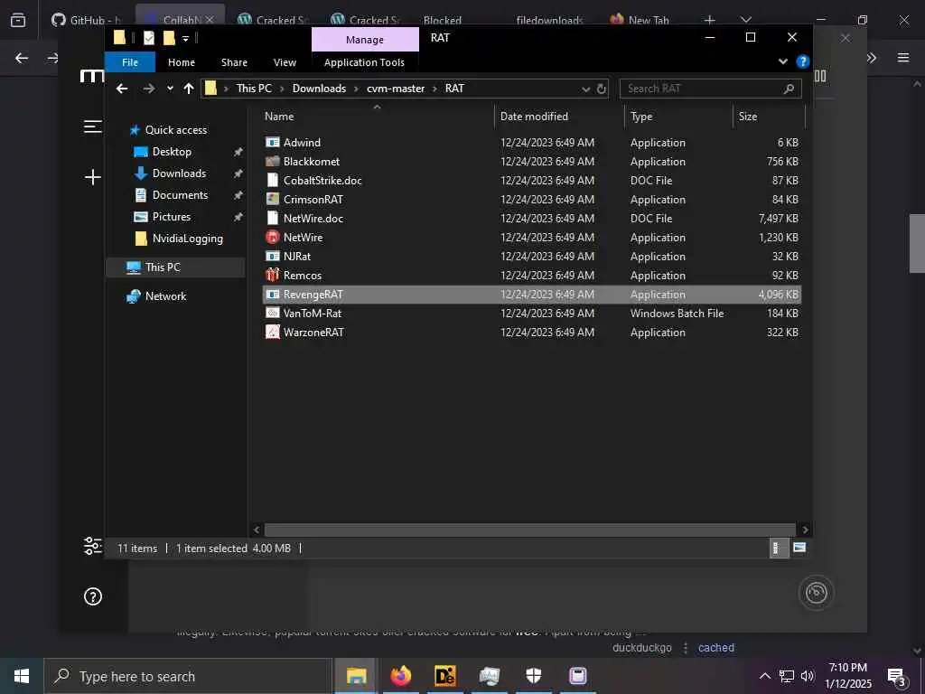925x694 pixels.
Task: Open browser's list all tabs dropdown
Action: coord(745,20)
